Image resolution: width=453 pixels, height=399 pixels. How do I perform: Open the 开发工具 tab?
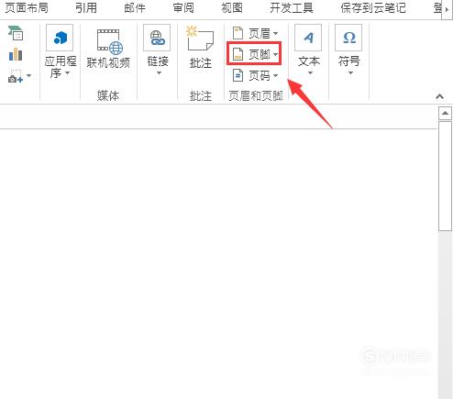click(292, 8)
